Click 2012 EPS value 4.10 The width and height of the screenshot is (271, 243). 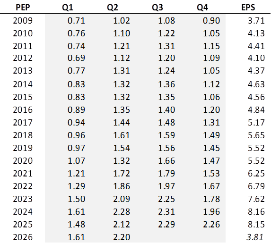point(256,58)
